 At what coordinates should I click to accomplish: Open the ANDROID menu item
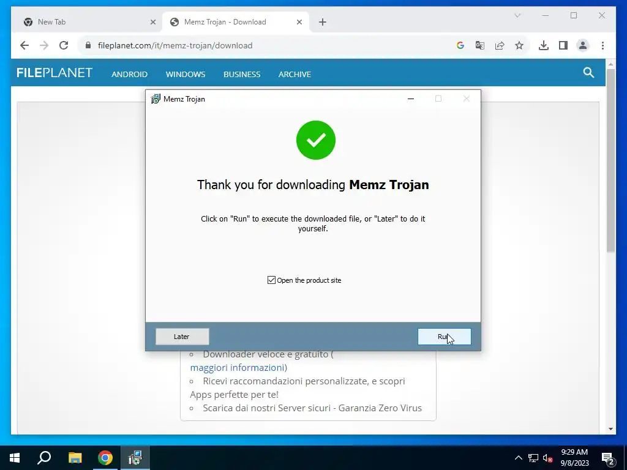[130, 74]
